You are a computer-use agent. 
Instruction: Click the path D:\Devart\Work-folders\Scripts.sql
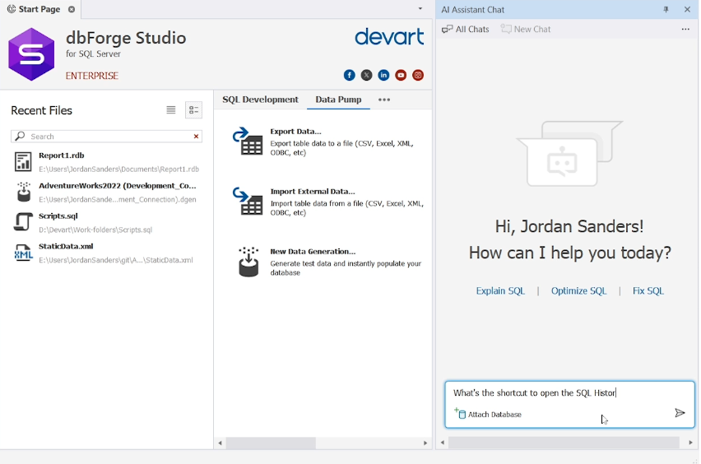(x=95, y=230)
